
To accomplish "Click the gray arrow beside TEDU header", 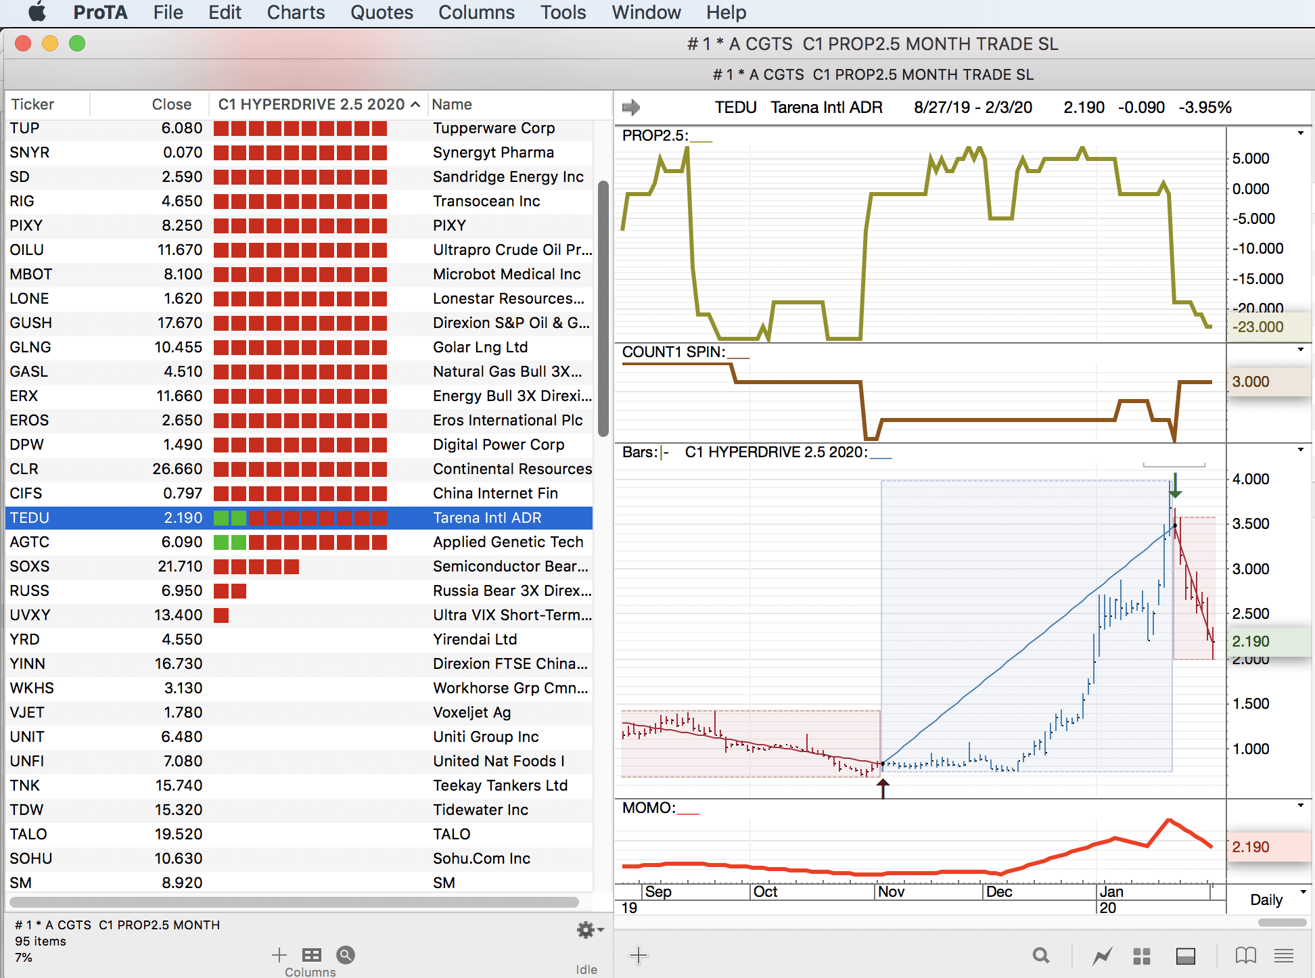I will point(630,107).
